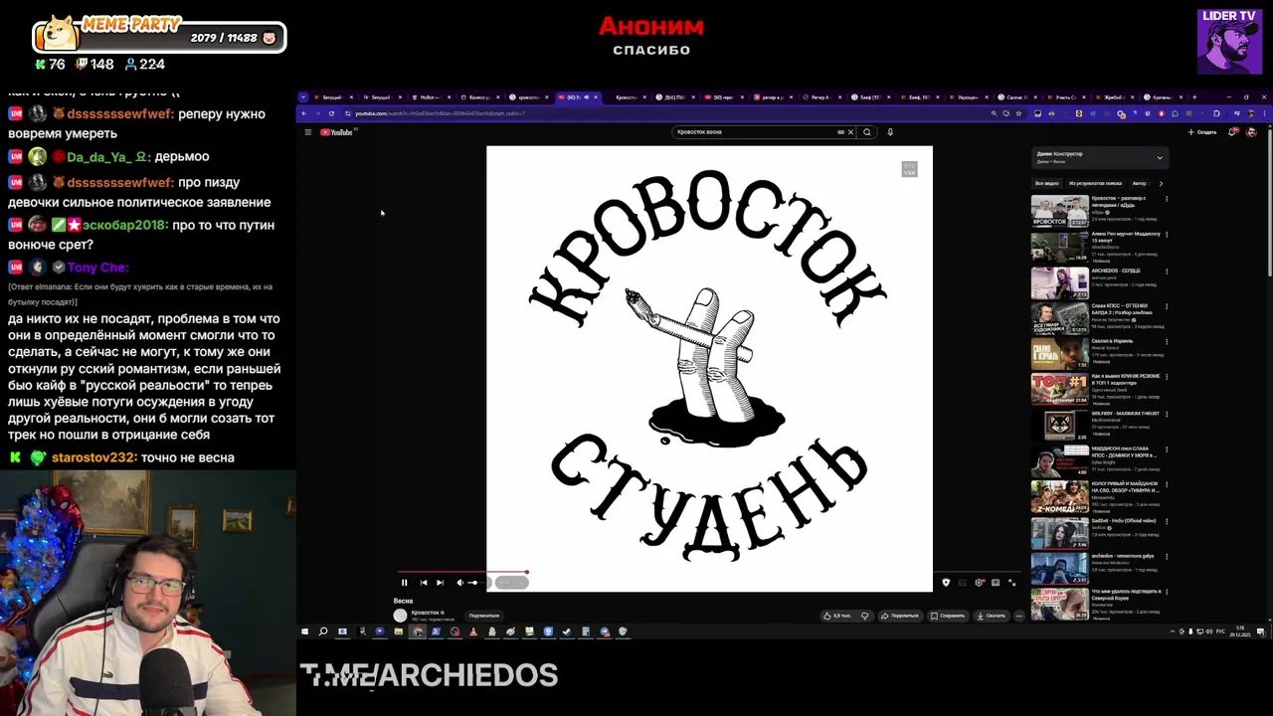
Task: Adjust the player volume slider
Action: click(476, 583)
